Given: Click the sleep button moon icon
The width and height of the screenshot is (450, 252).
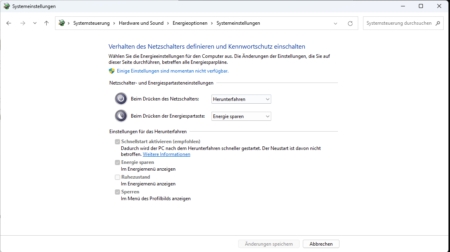Looking at the screenshot, I should coord(121,116).
